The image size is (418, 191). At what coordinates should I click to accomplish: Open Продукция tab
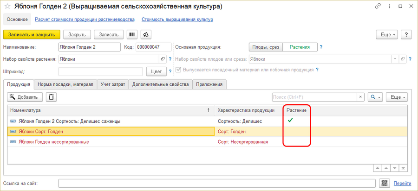pos(19,84)
